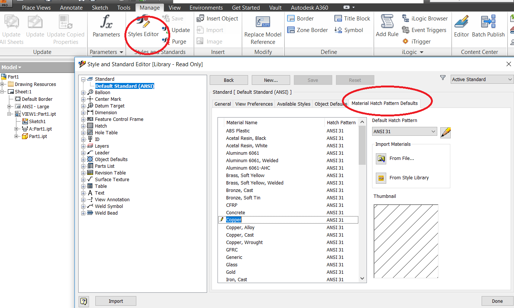The width and height of the screenshot is (514, 308).
Task: Select Weld Symbol style category
Action: click(109, 206)
